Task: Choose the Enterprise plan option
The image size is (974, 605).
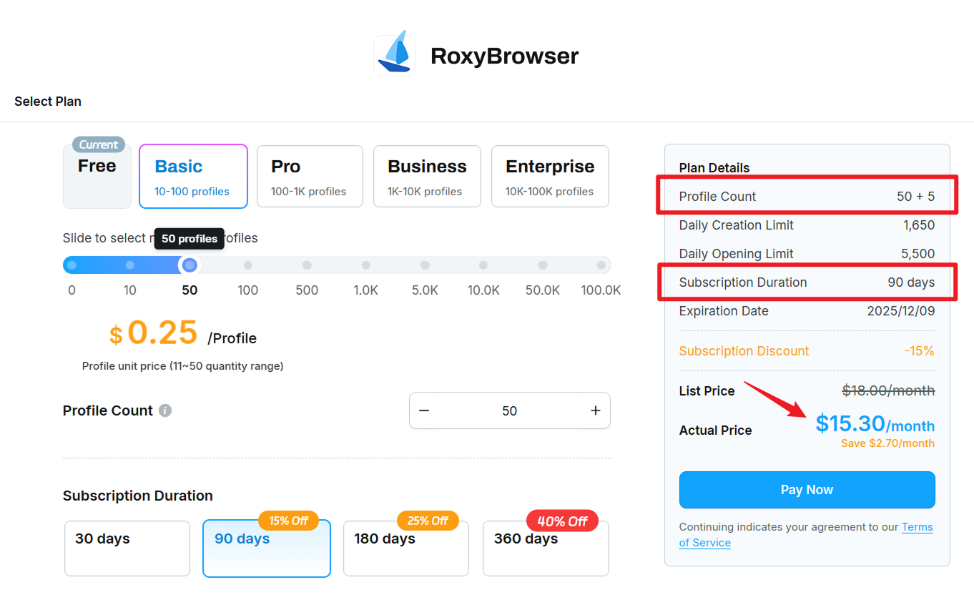Action: coord(549,176)
